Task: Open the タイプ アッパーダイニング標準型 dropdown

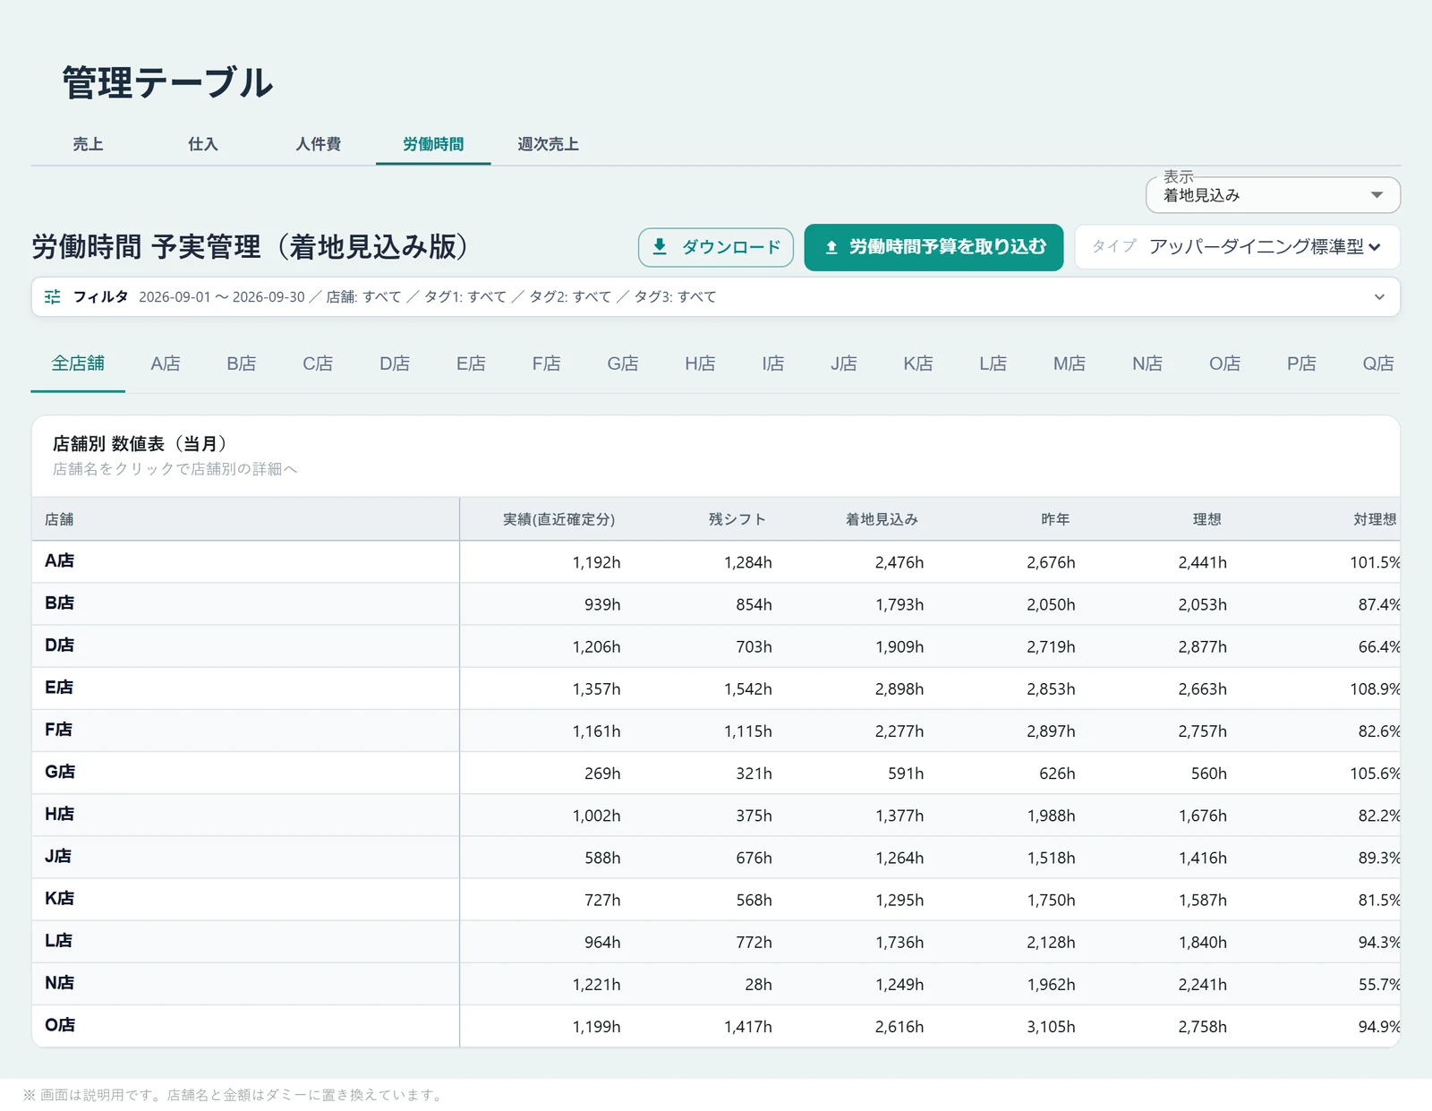Action: pos(1237,246)
